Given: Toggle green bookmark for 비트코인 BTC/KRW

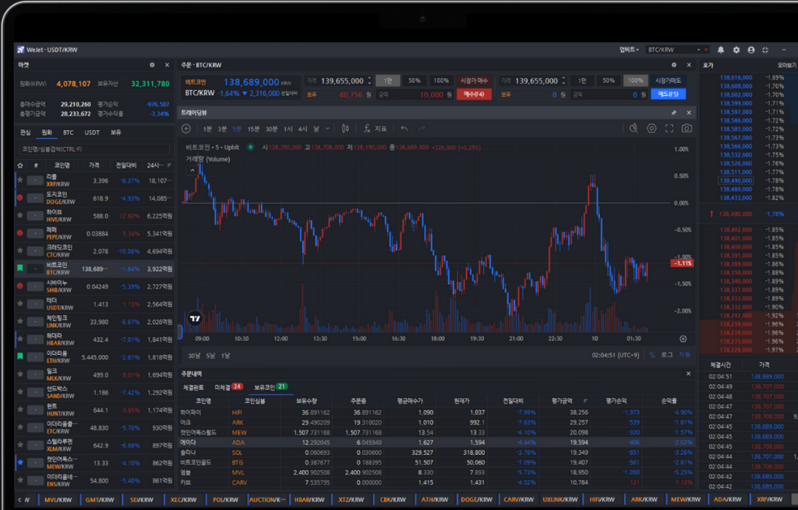Looking at the screenshot, I should click(x=21, y=268).
